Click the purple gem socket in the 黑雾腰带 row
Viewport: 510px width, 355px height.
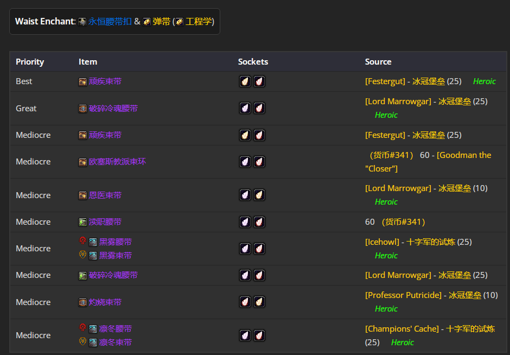click(245, 249)
